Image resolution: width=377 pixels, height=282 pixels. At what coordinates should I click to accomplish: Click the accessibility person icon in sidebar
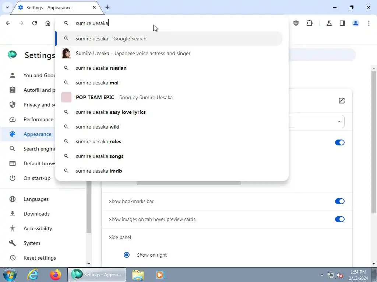13,228
